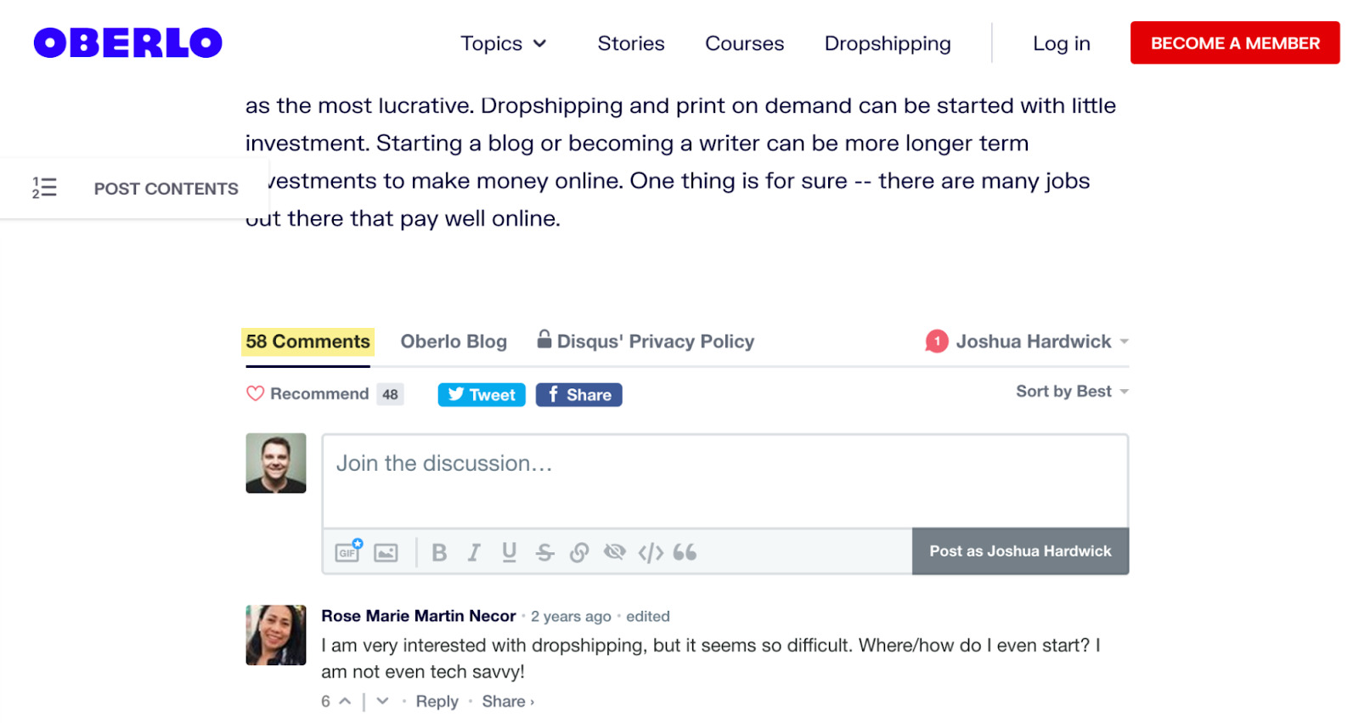The height and width of the screenshot is (723, 1359).
Task: Click the Become a Member button
Action: click(1234, 43)
